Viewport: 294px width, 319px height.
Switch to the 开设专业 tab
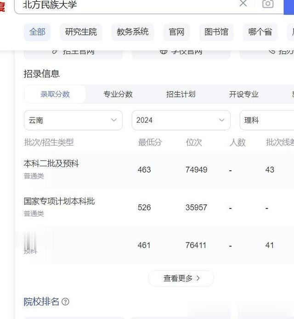coord(244,94)
